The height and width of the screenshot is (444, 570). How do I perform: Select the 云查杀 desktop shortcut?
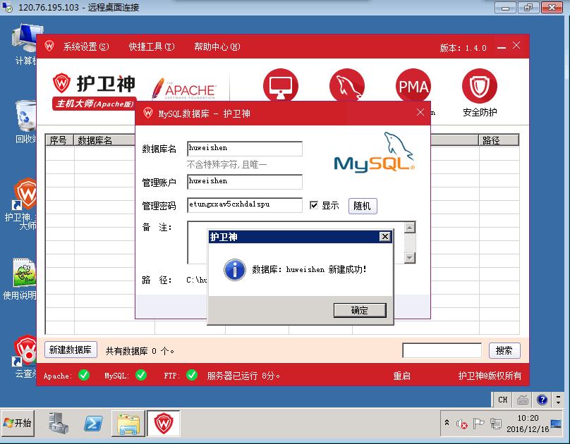coord(24,357)
